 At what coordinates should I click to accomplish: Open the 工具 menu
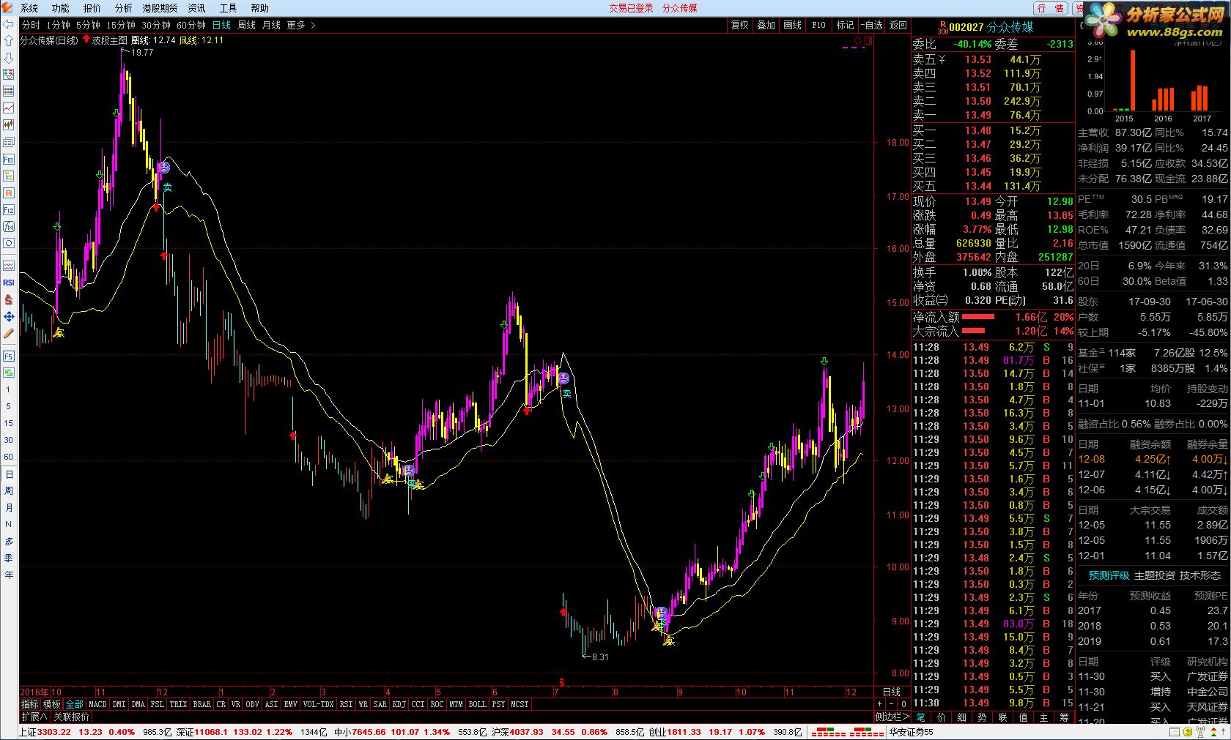coord(228,8)
